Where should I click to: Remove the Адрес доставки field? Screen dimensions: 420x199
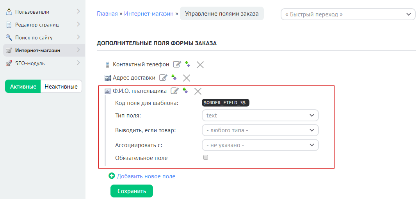[x=187, y=78]
